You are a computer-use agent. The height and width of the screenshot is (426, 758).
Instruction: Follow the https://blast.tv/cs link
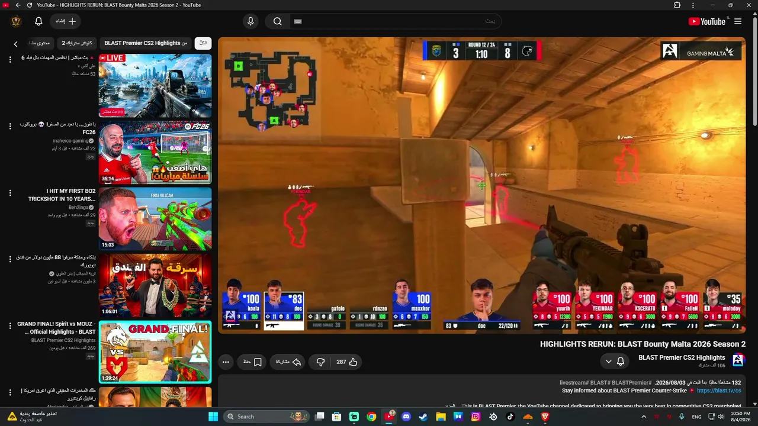[719, 390]
